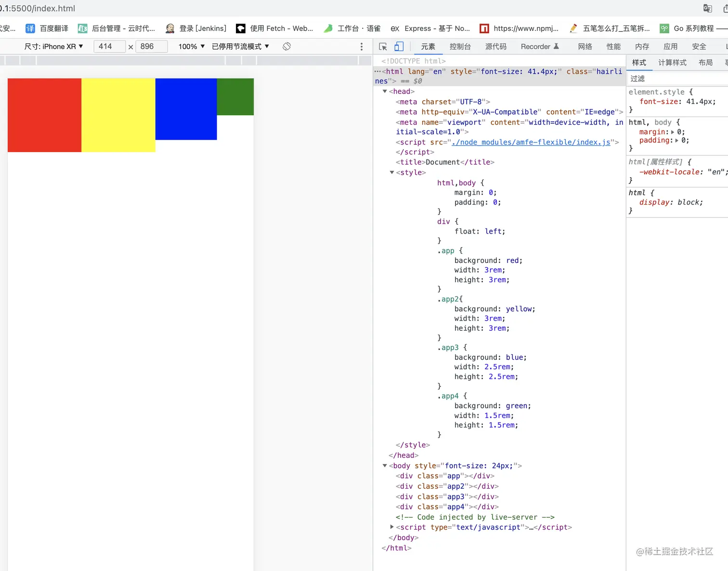728x571 pixels.
Task: Toggle the device toolbar icon
Action: (x=399, y=47)
